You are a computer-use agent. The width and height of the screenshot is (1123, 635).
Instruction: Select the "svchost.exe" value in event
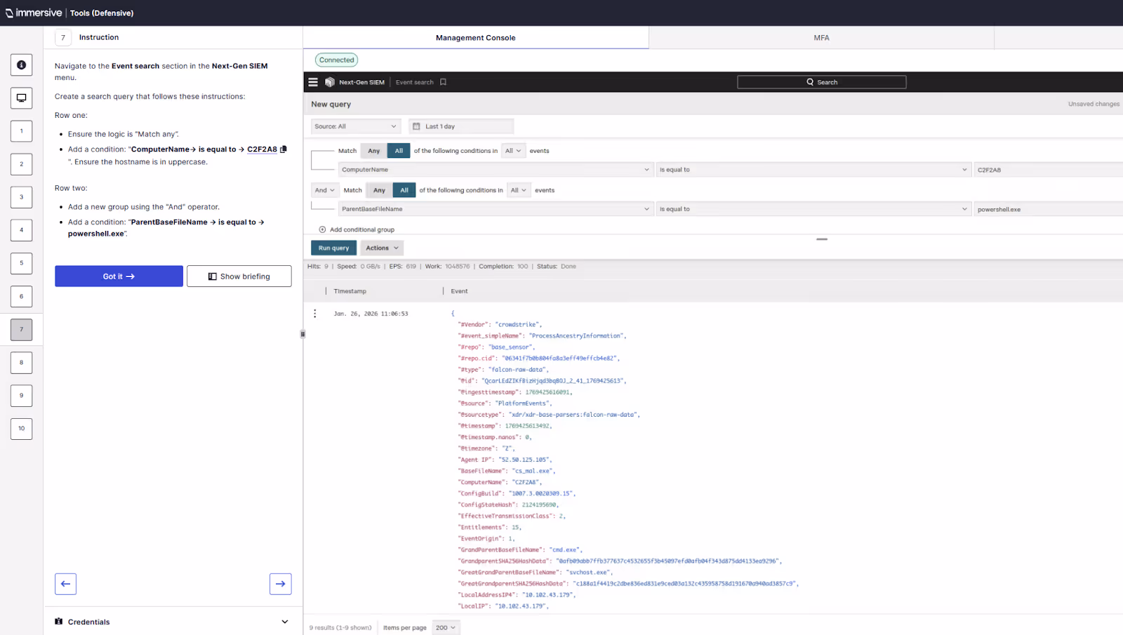point(587,573)
